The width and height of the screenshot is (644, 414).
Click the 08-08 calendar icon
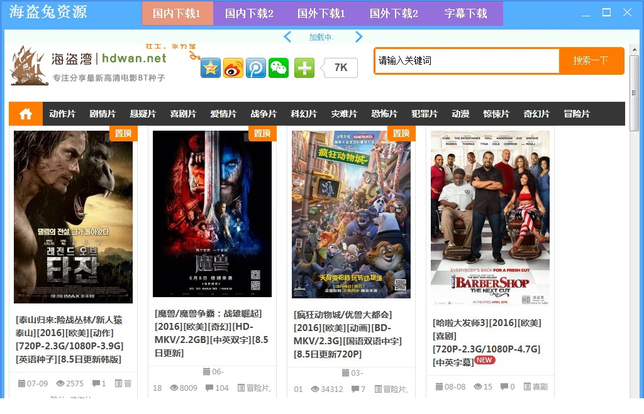pos(439,386)
